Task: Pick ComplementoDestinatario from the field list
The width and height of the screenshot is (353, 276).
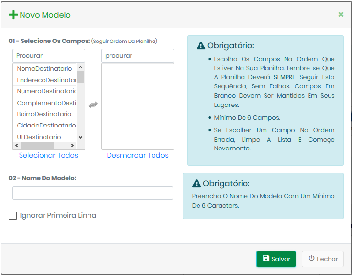Action: pyautogui.click(x=46, y=103)
